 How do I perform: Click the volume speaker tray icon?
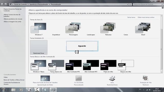point(150,90)
